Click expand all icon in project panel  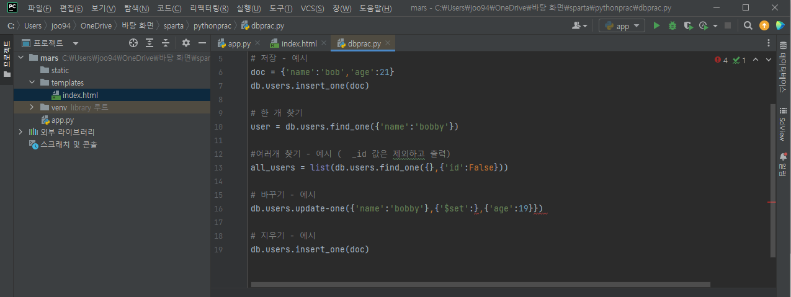pyautogui.click(x=150, y=43)
